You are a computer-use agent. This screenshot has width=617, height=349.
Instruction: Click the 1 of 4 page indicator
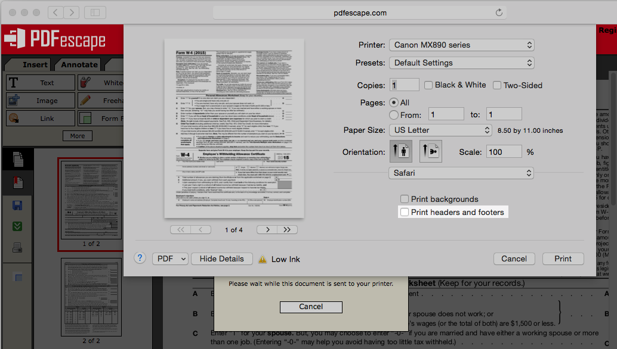pos(234,230)
